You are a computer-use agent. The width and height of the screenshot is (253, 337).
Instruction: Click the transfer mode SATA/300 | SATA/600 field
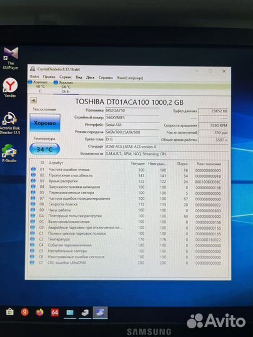click(x=132, y=132)
